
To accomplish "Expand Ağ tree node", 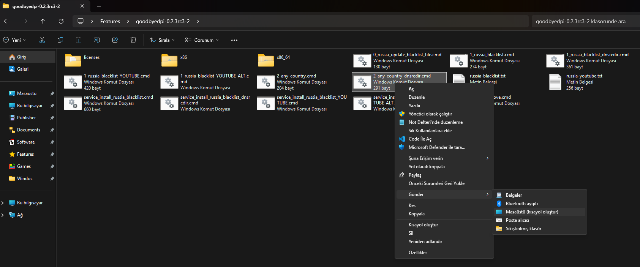I will tap(3, 215).
